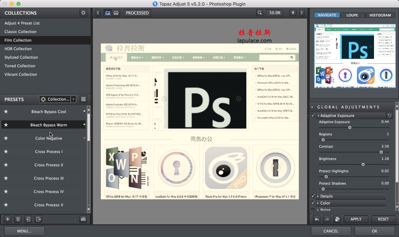Image resolution: width=399 pixels, height=237 pixels.
Task: Take a snapshot with the camera icon
Action: tap(83, 219)
